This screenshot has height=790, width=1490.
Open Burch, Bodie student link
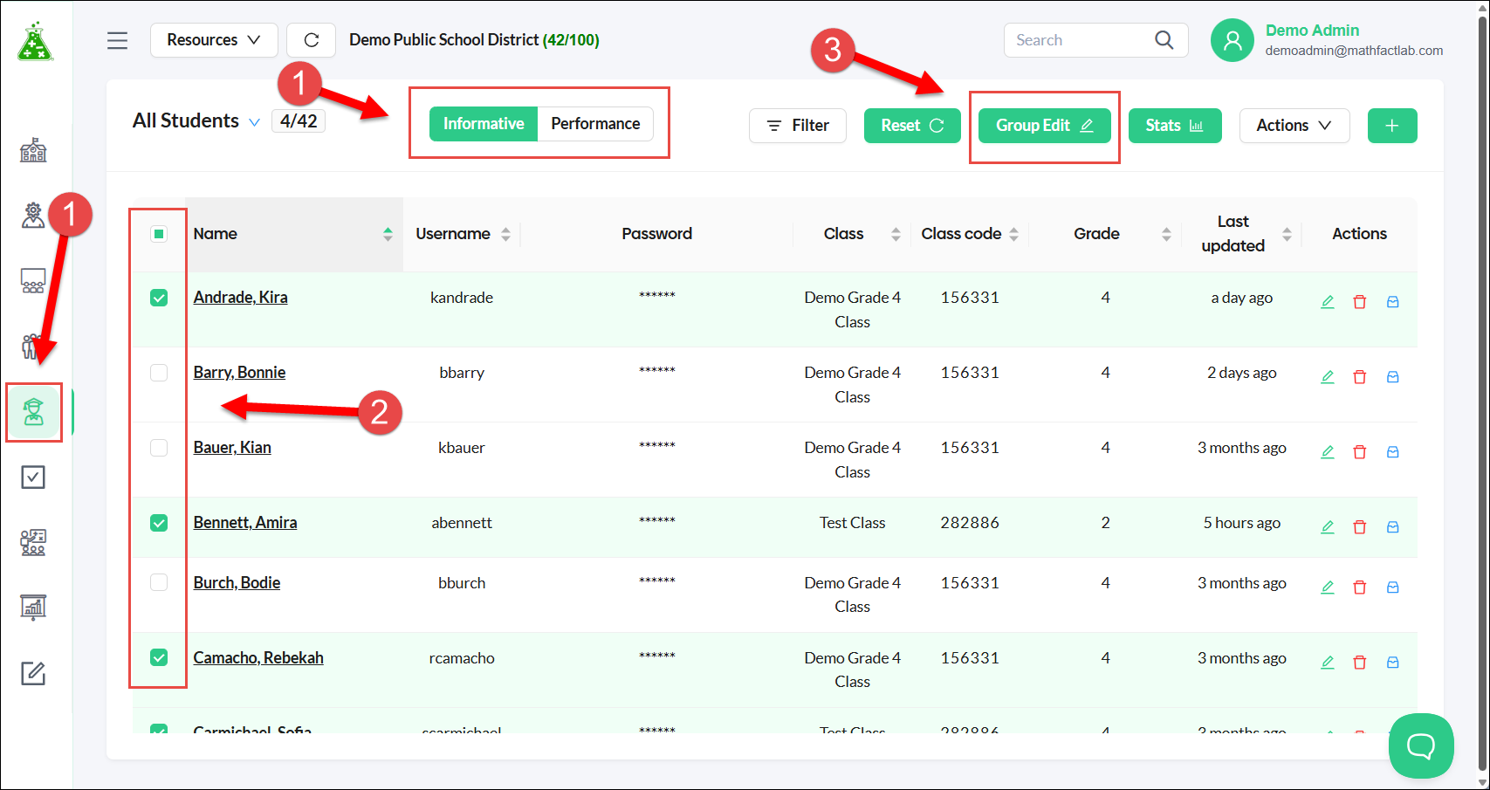point(237,582)
